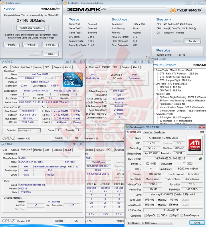The height and width of the screenshot is (227, 206).
Task: Click the F3-12800CL8-2GBTD part number
Action: [98, 174]
